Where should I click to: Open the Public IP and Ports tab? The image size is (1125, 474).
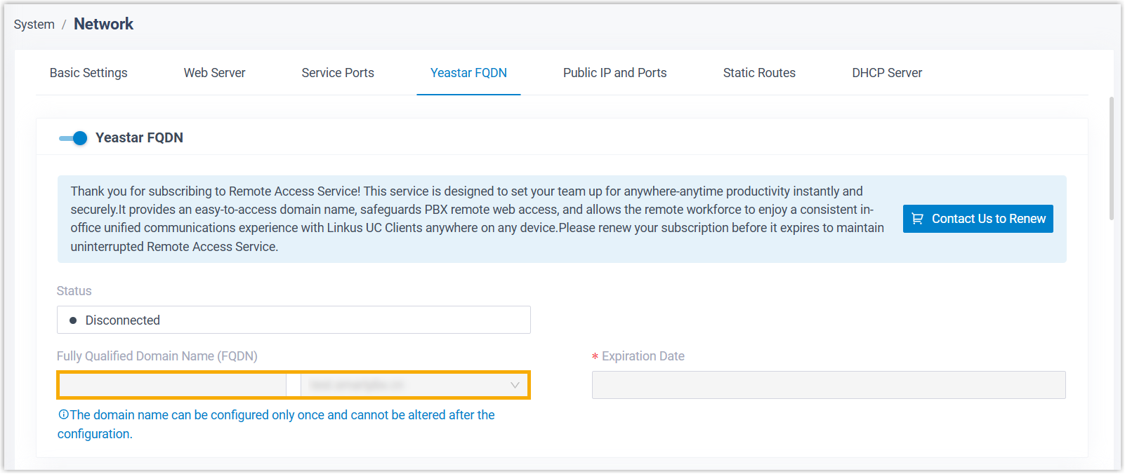(614, 73)
